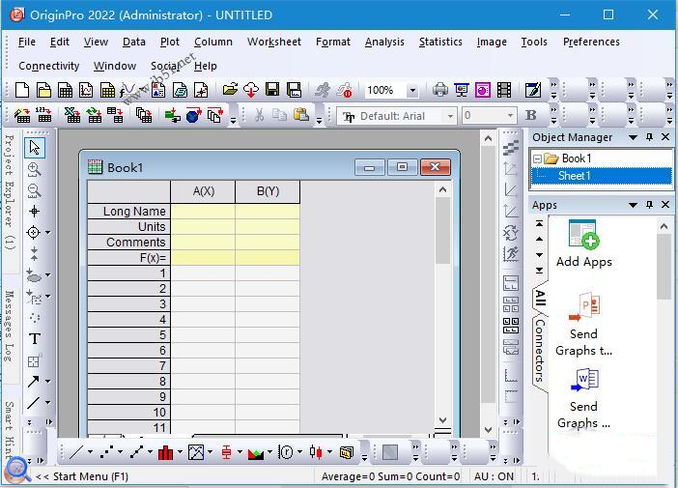Open the Apps panel options arrow

[633, 205]
